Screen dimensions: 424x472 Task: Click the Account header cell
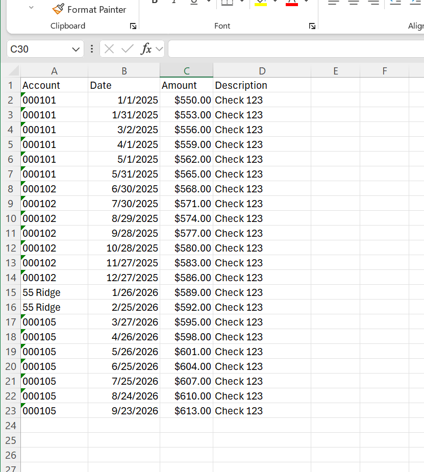54,85
